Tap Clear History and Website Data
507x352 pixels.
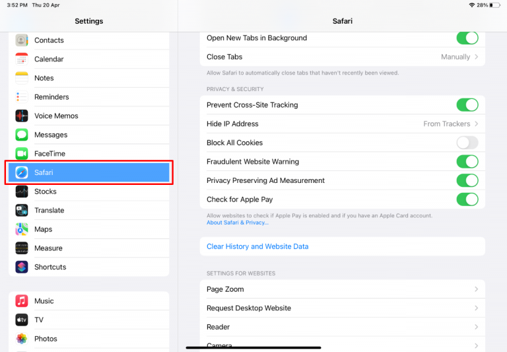click(257, 246)
